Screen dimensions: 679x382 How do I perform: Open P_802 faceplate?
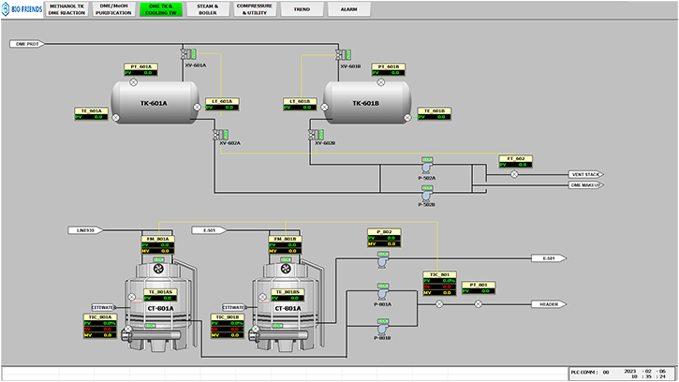384,238
